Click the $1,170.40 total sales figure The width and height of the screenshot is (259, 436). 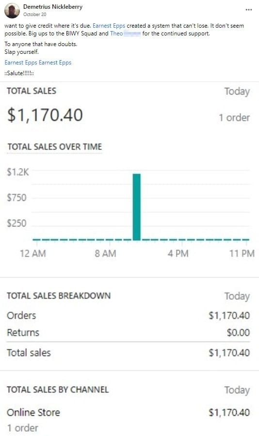click(x=45, y=115)
